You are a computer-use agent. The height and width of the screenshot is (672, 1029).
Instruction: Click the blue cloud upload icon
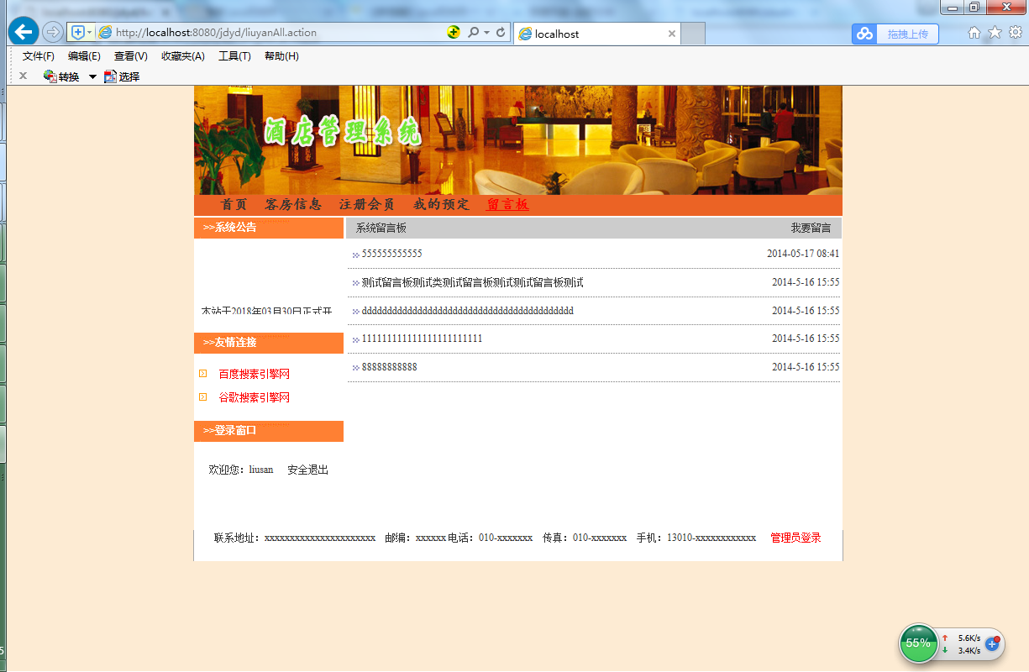click(864, 34)
